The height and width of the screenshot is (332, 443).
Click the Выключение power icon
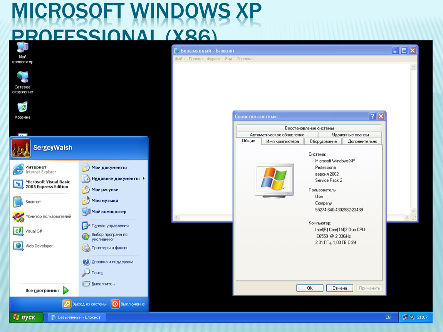(115, 304)
